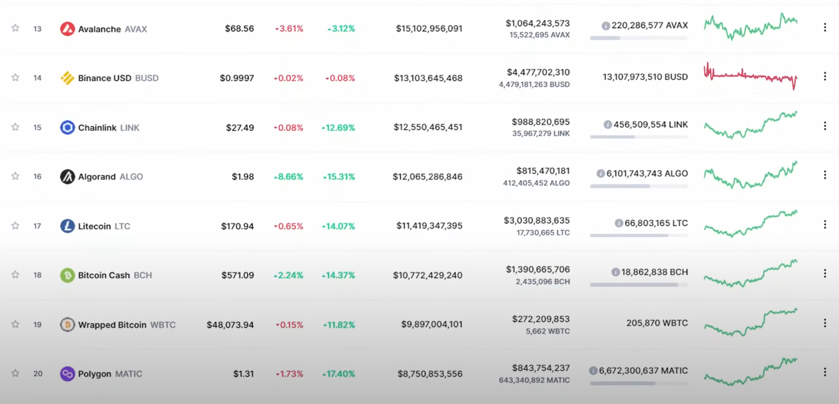Open the Binance USD 7-day price chart
The height and width of the screenshot is (404, 839).
(751, 76)
